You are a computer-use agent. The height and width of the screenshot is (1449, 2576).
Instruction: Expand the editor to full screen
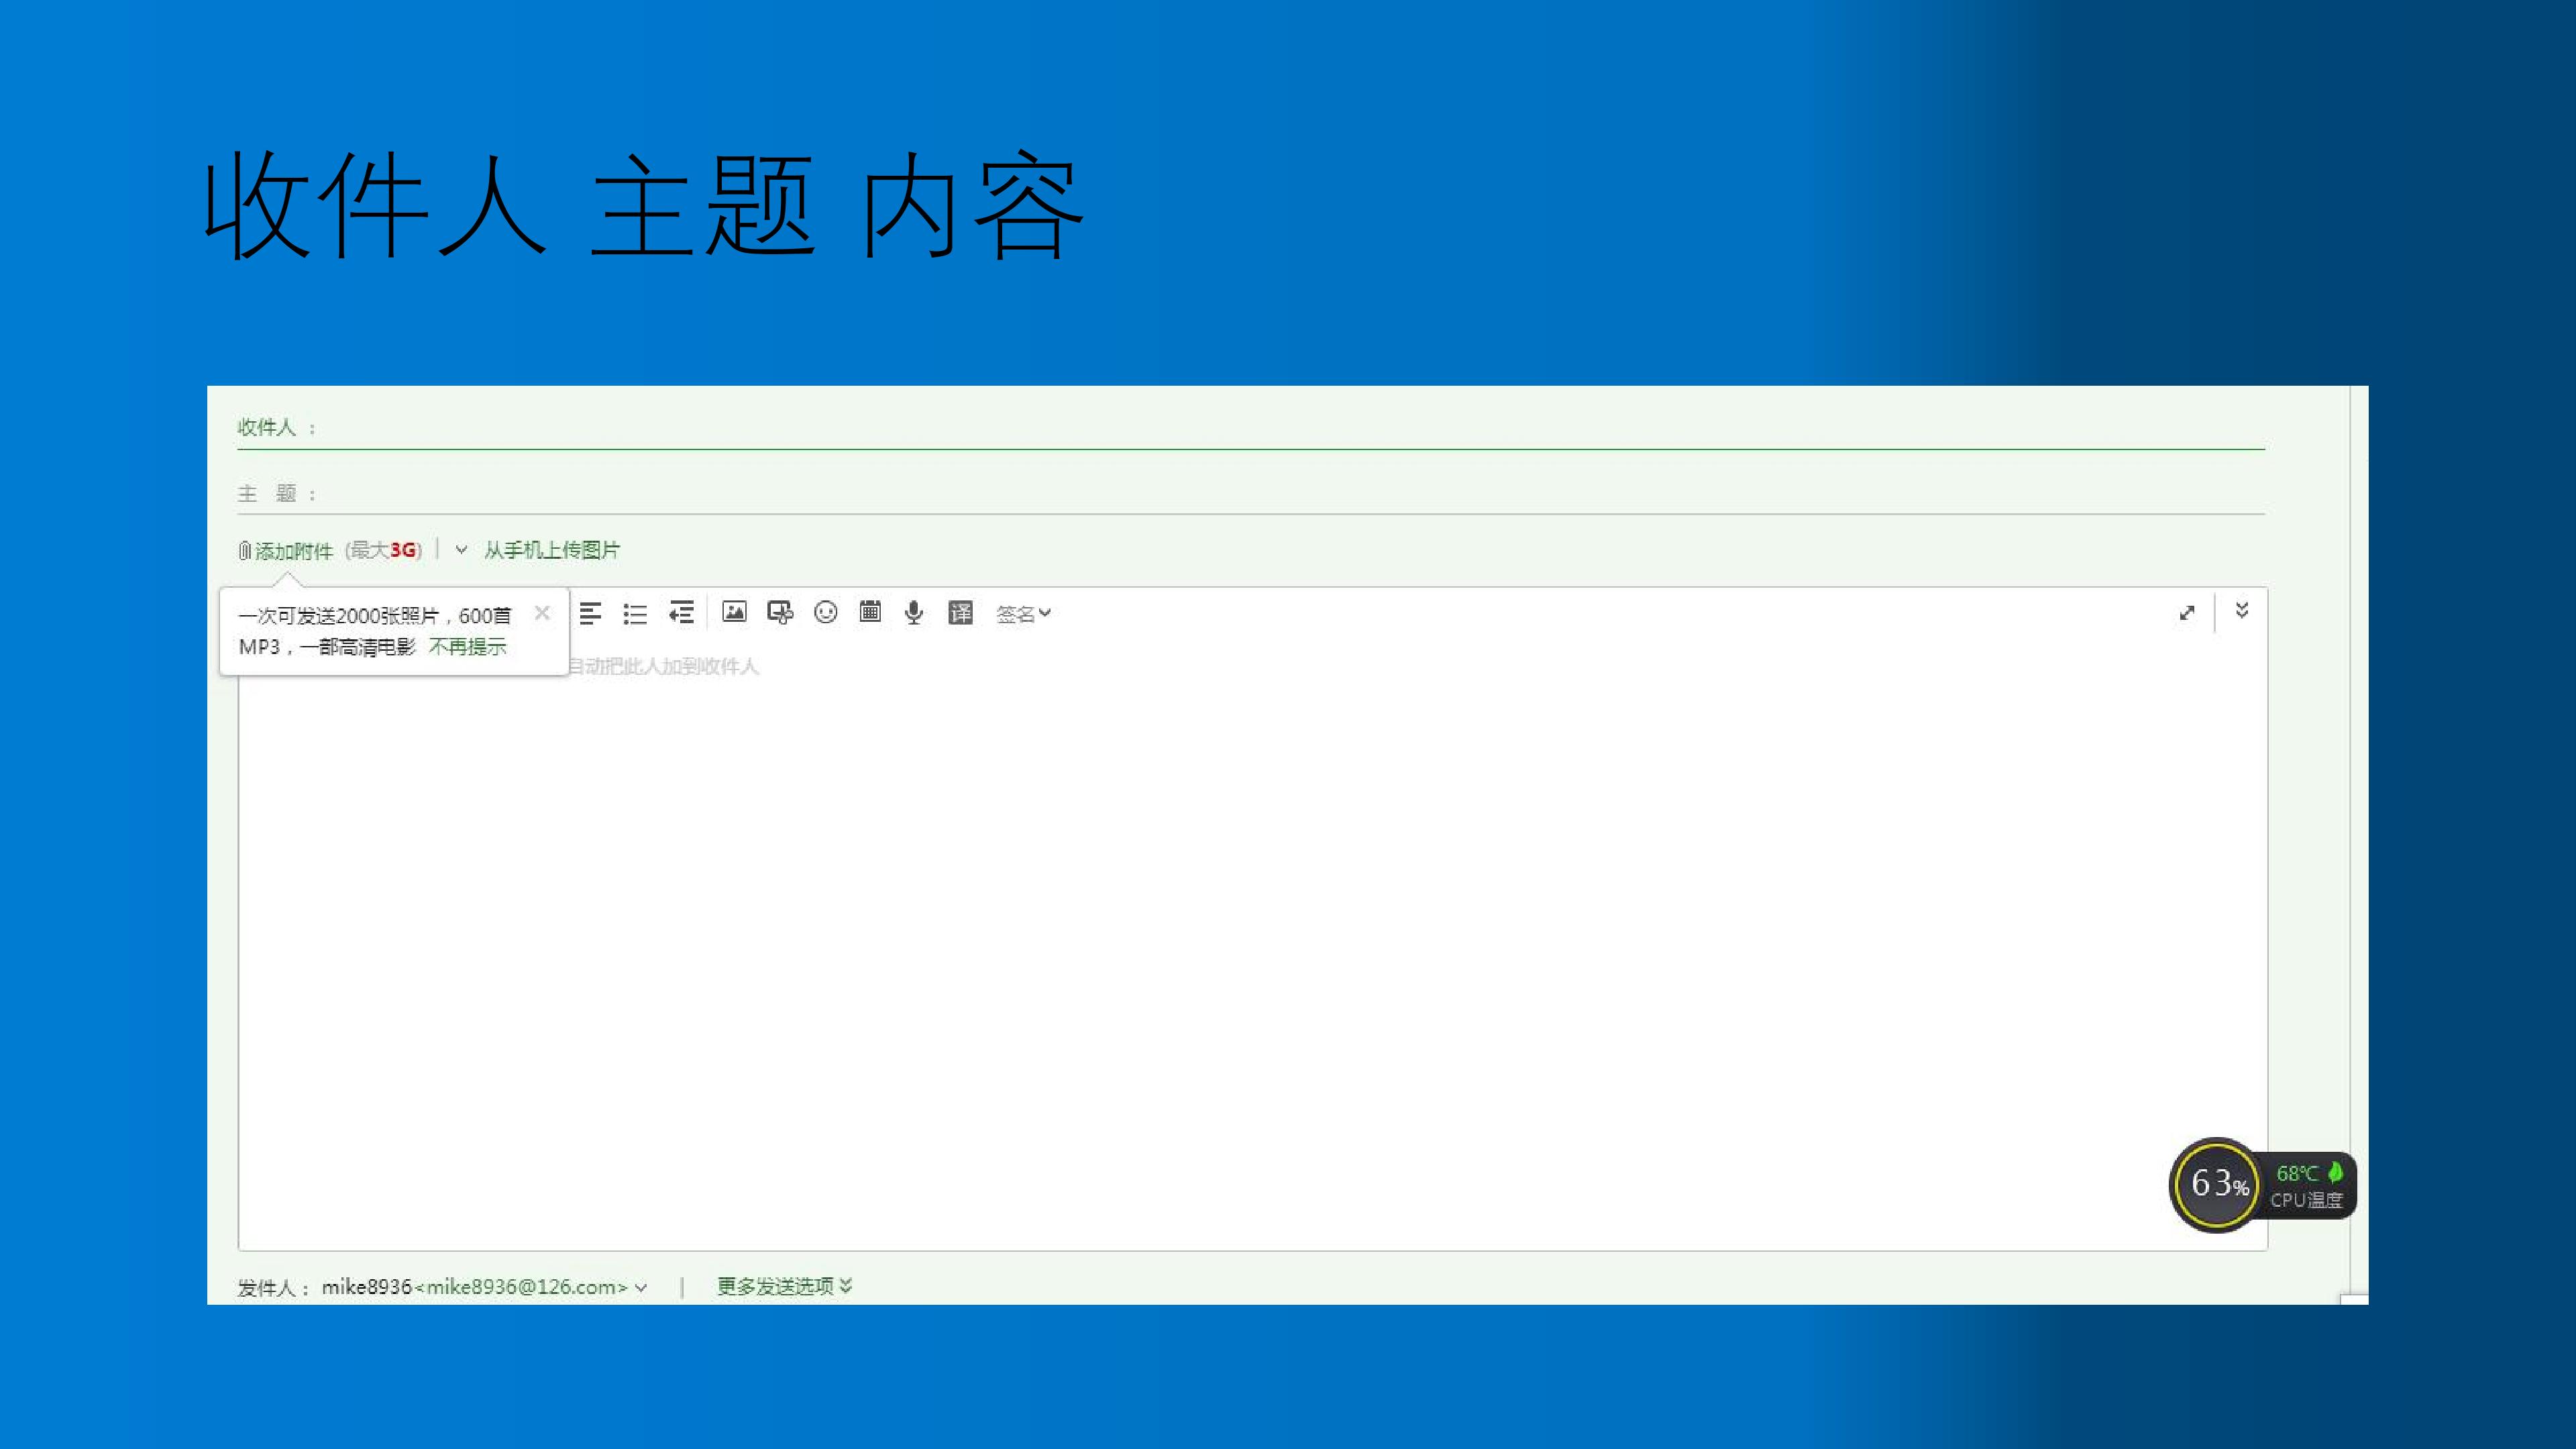point(2187,613)
